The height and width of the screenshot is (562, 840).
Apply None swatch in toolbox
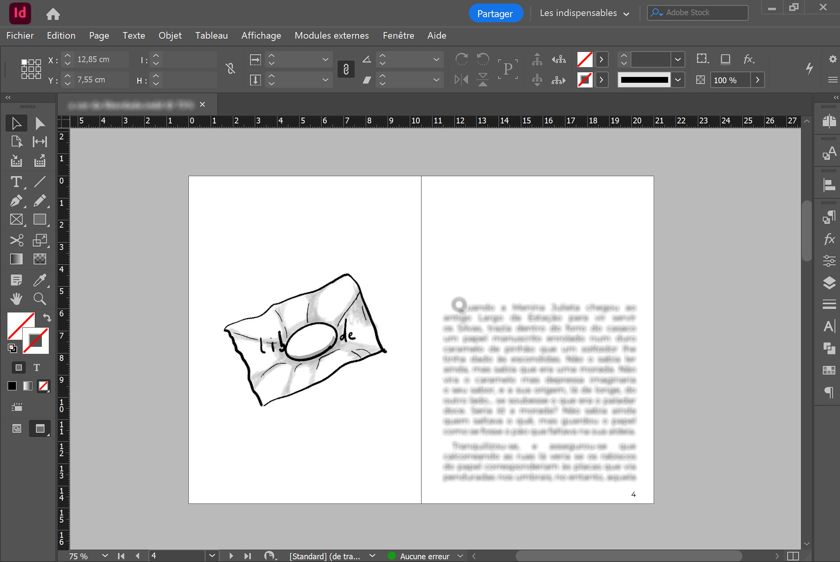(x=43, y=386)
